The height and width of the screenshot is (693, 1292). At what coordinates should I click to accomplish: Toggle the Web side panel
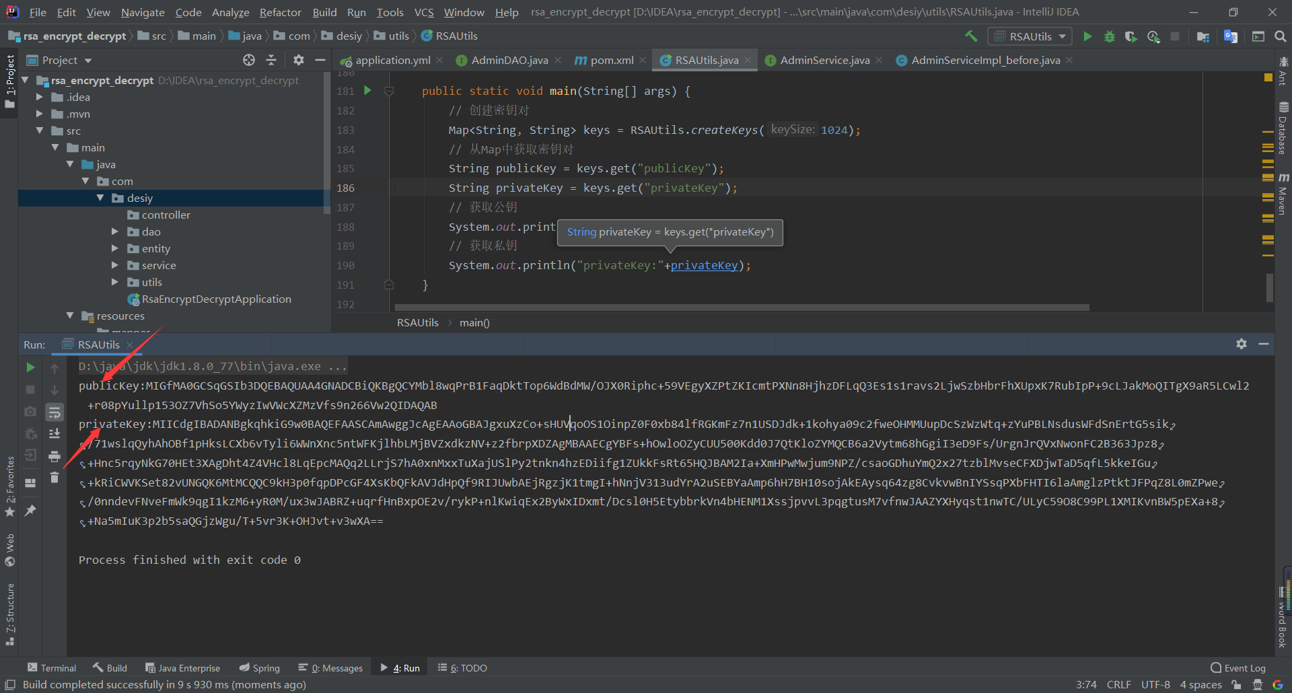(9, 550)
